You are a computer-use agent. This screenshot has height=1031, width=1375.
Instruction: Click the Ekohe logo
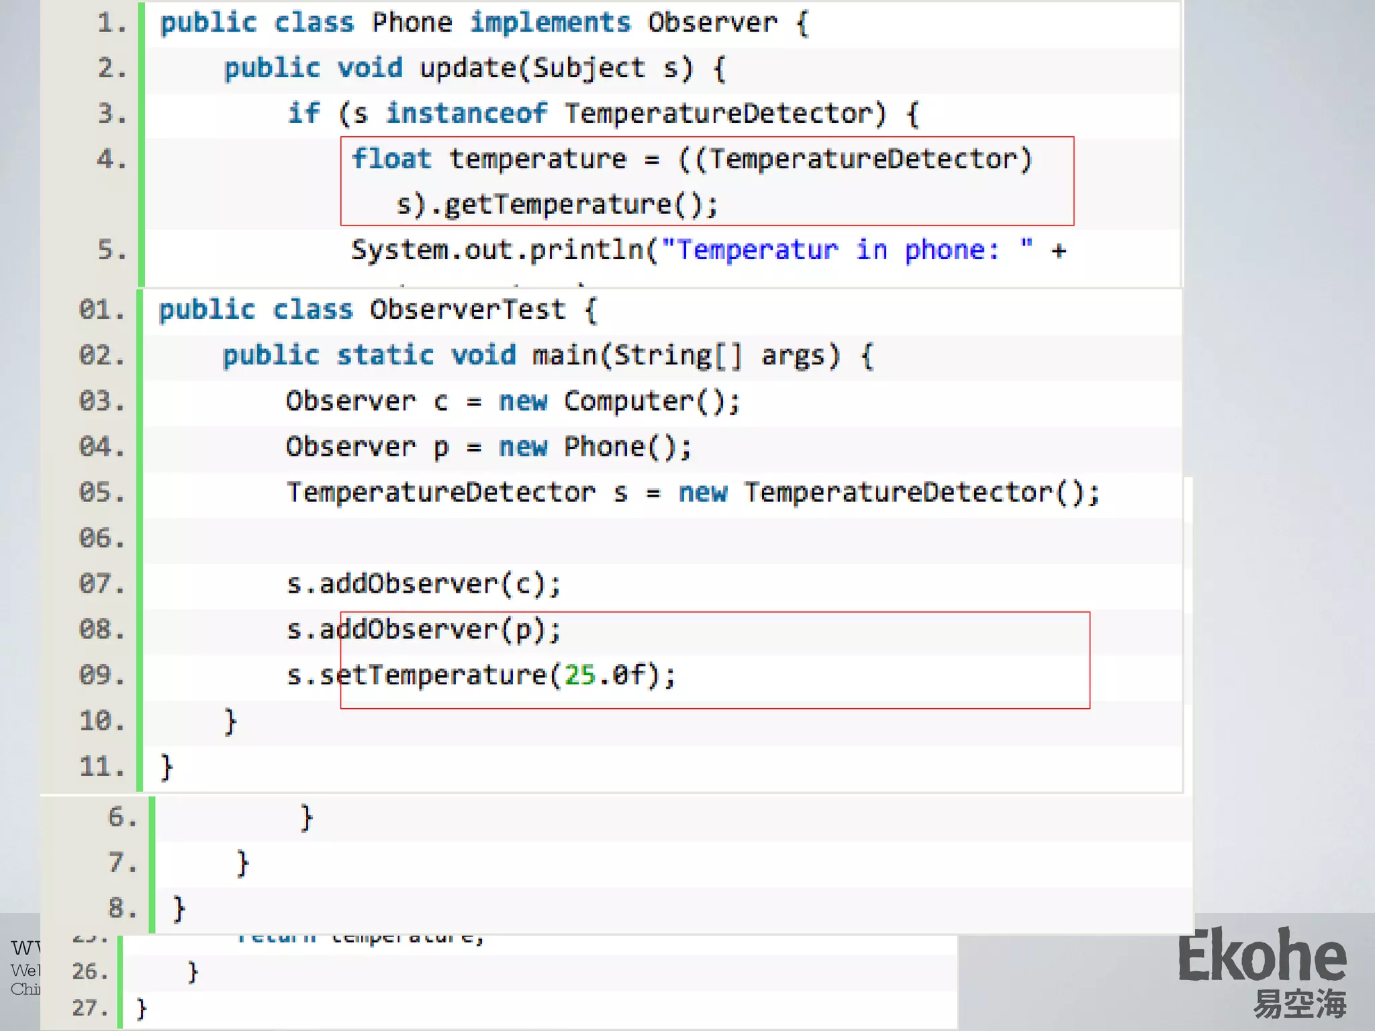click(1262, 956)
